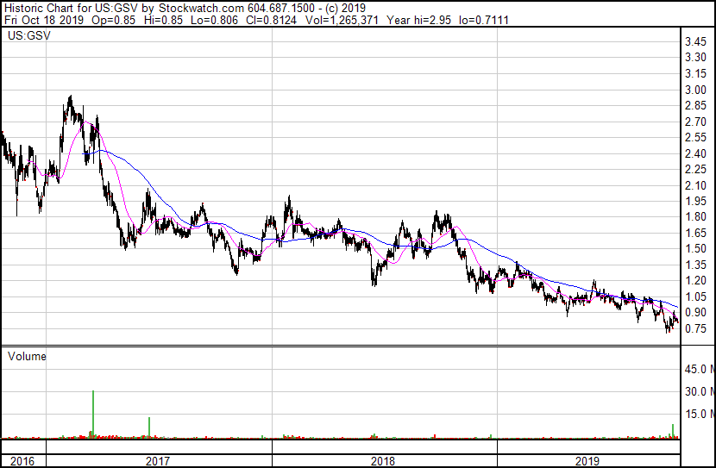Click the 0.90 price axis value
Screen dimensions: 716x468
click(x=695, y=313)
